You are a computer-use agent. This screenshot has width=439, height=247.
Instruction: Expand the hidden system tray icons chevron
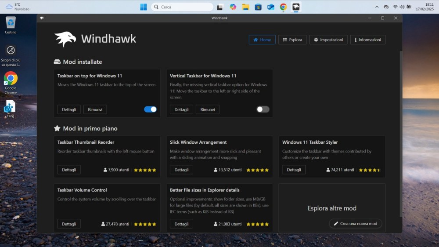tap(377, 7)
